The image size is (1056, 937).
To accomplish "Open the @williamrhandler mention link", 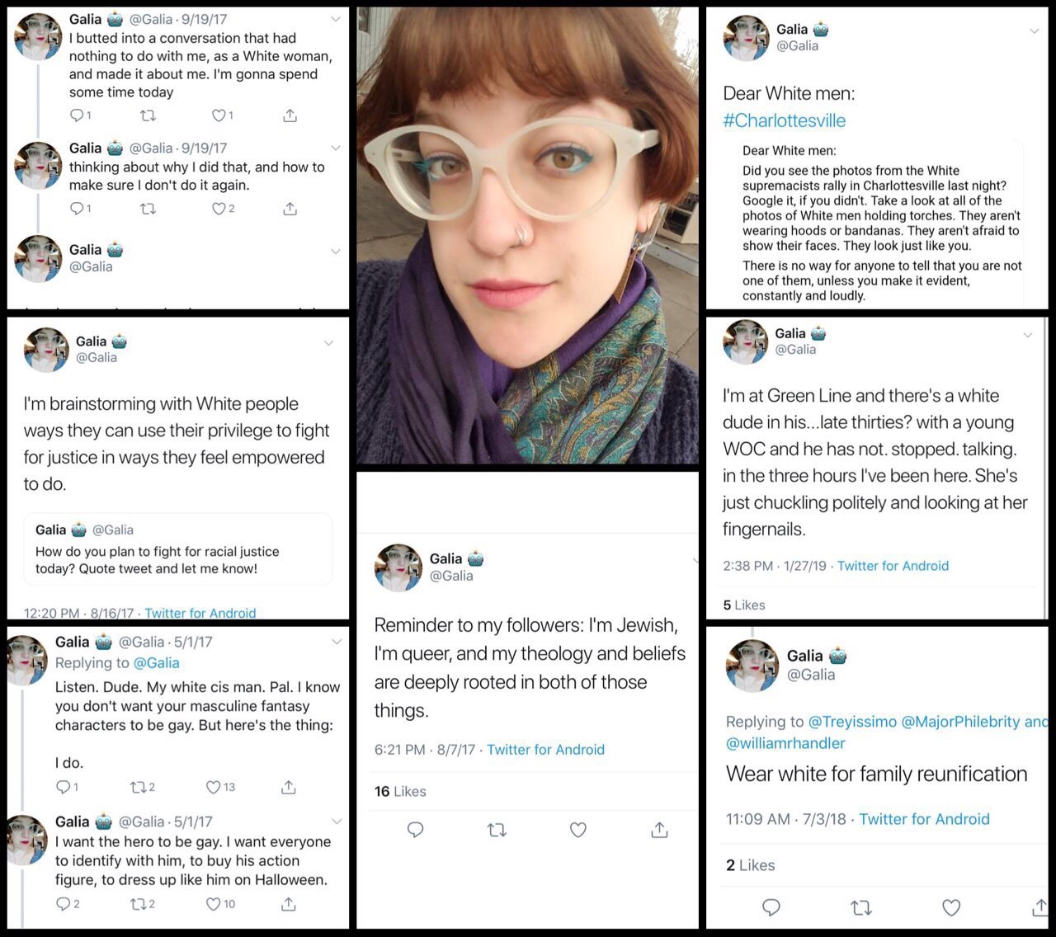I will tap(785, 743).
